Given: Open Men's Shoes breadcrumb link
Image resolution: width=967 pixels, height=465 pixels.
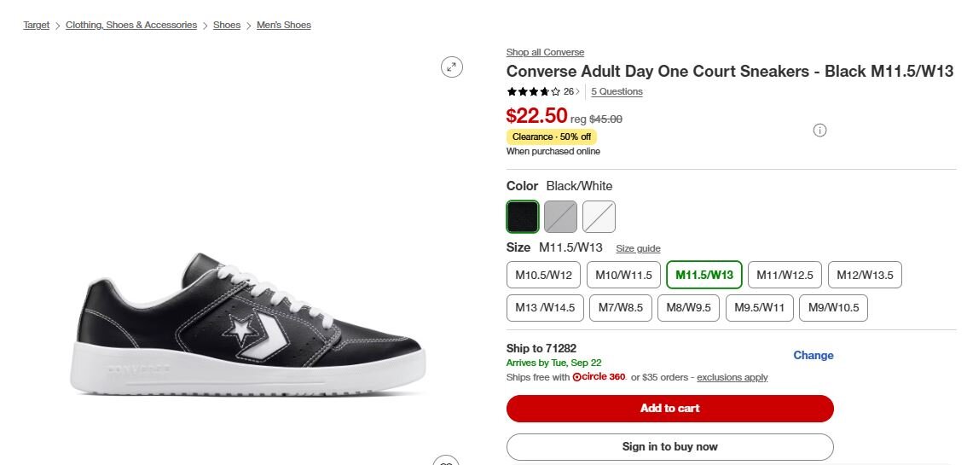Looking at the screenshot, I should [x=284, y=26].
